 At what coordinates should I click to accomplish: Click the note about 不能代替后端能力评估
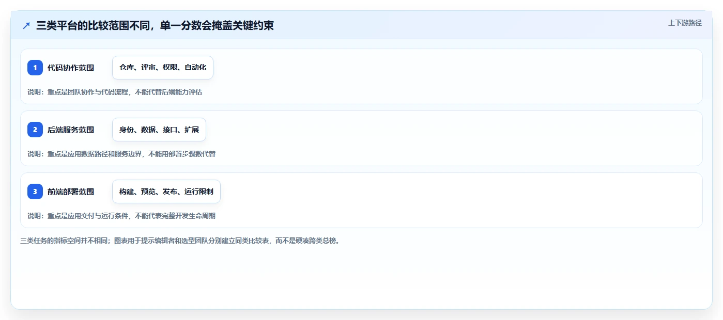(x=115, y=92)
